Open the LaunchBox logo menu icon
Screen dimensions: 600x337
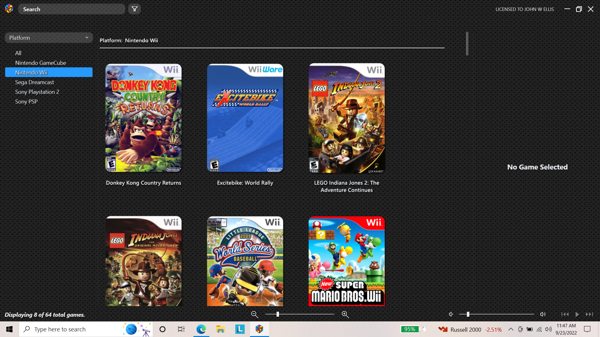click(9, 9)
